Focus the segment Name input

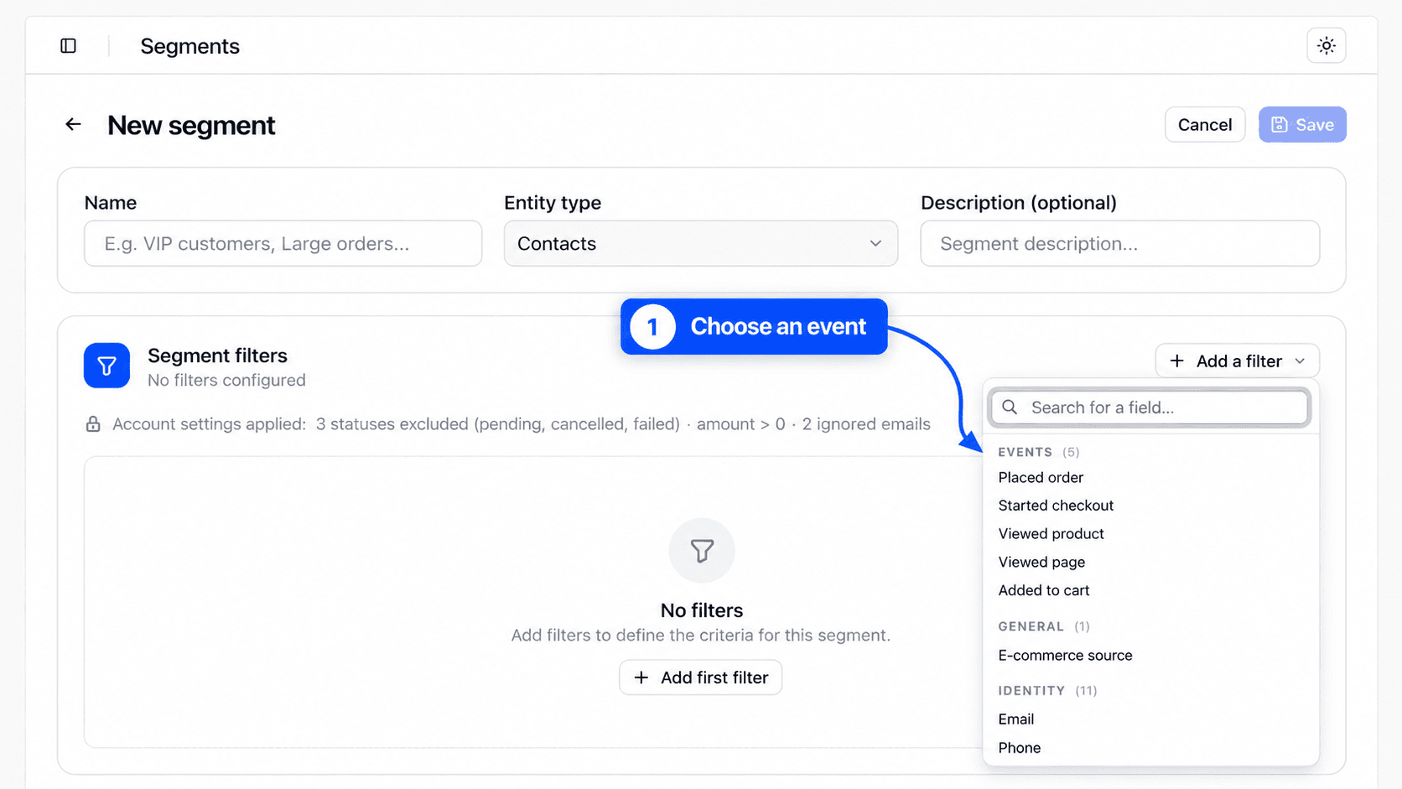click(283, 244)
